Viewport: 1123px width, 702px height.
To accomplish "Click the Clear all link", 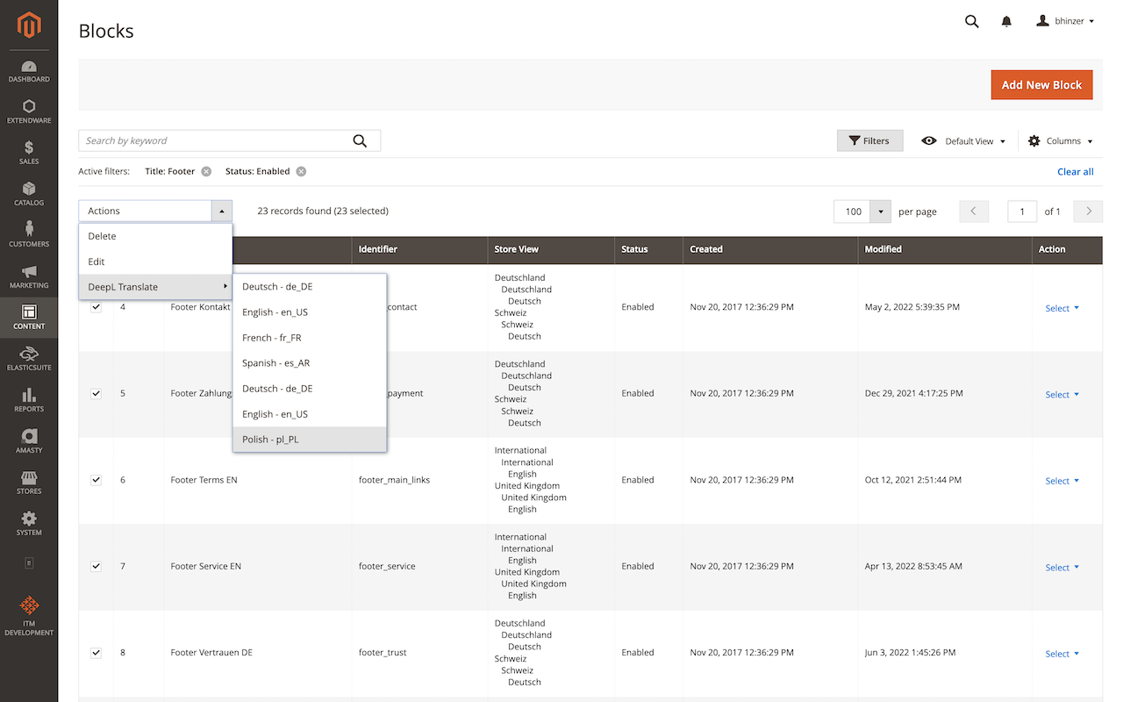I will (x=1076, y=172).
